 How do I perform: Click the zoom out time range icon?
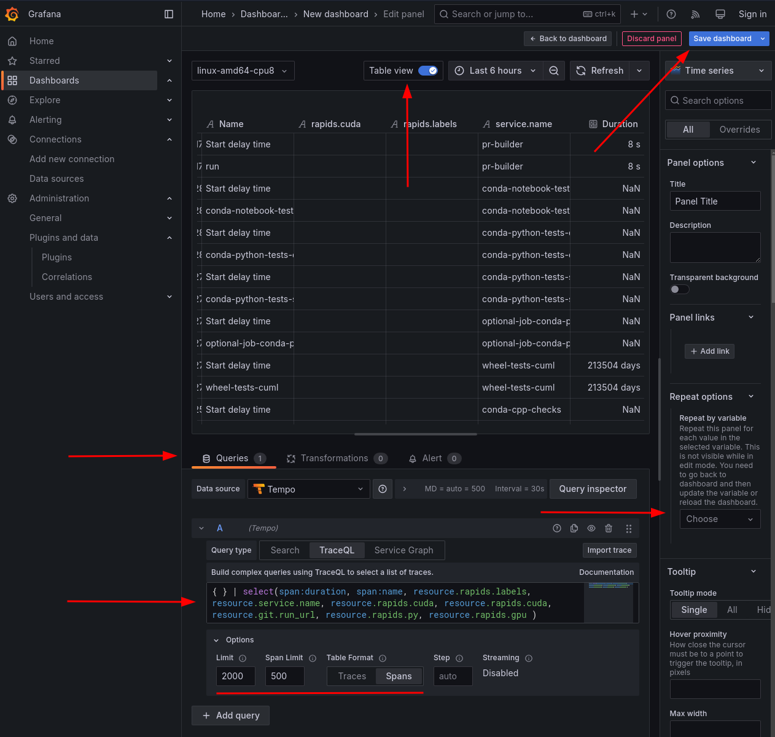coord(553,71)
